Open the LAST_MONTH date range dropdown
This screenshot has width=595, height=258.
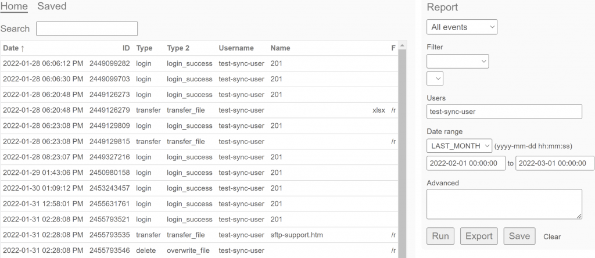(459, 146)
